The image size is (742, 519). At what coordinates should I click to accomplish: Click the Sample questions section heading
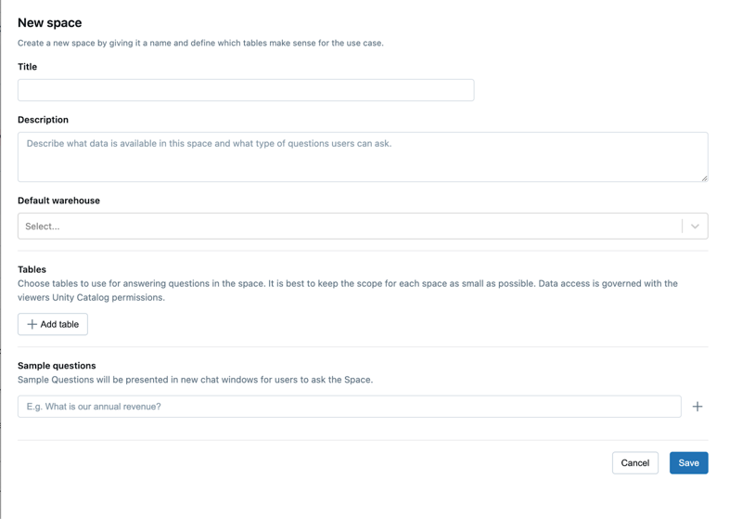click(57, 366)
